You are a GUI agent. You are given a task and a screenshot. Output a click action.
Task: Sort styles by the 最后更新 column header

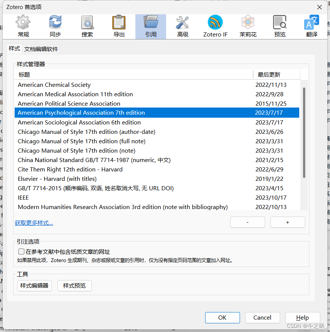click(277, 74)
